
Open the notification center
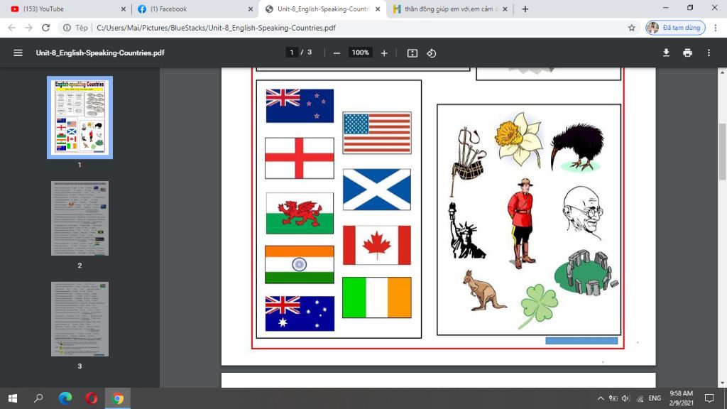709,398
